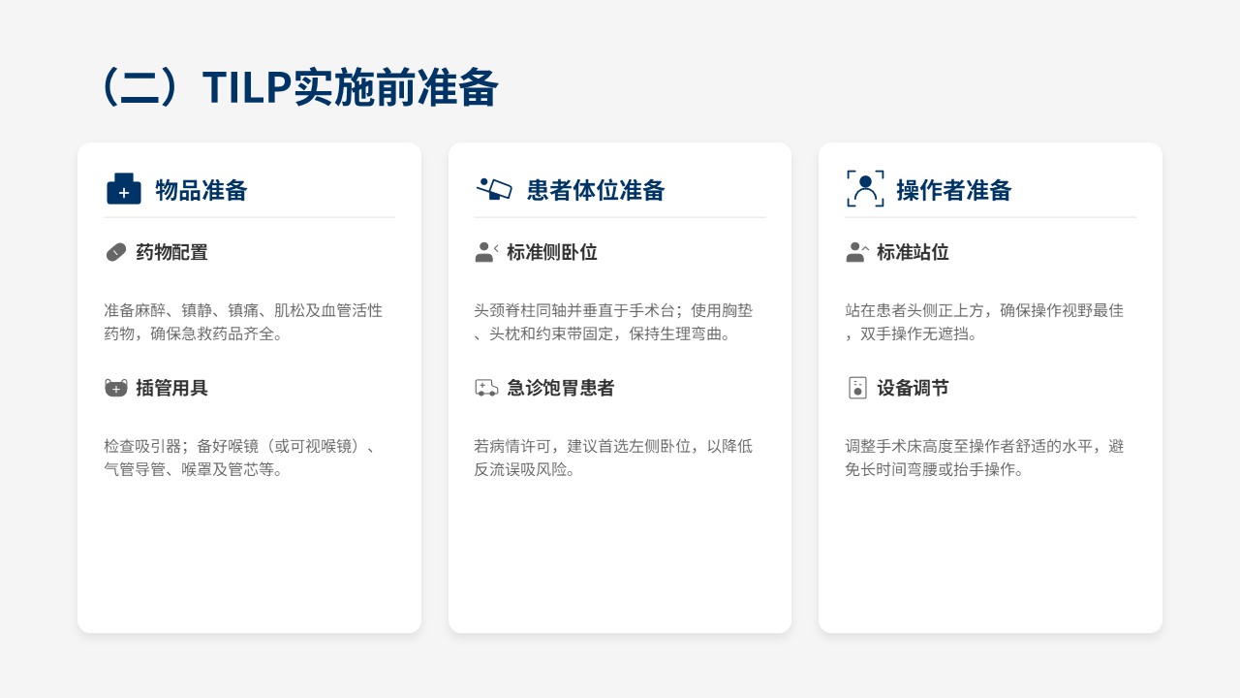Click the person icon next to 标准站位

pos(856,252)
